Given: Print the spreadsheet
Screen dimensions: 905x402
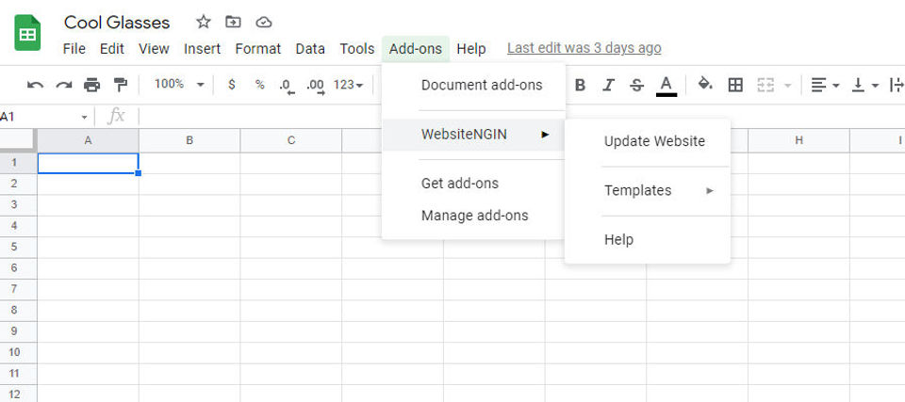Looking at the screenshot, I should (x=91, y=86).
